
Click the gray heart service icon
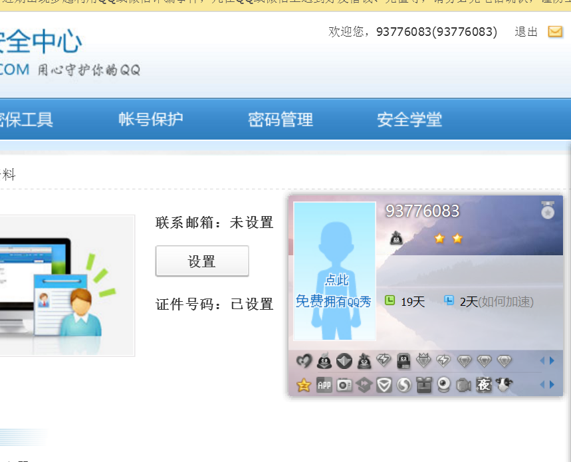(304, 361)
